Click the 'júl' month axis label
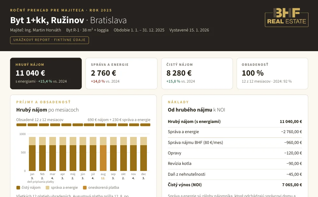The image size is (318, 197). click(93, 174)
